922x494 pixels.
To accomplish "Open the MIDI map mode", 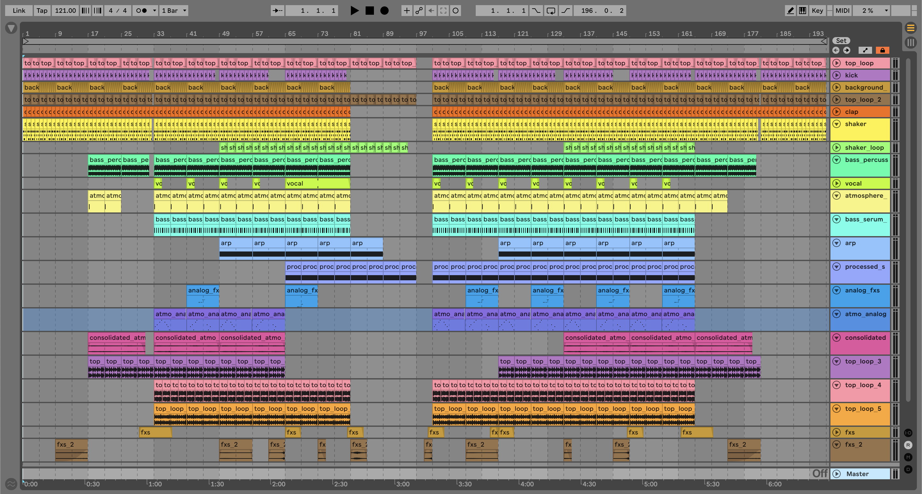I will coord(842,10).
